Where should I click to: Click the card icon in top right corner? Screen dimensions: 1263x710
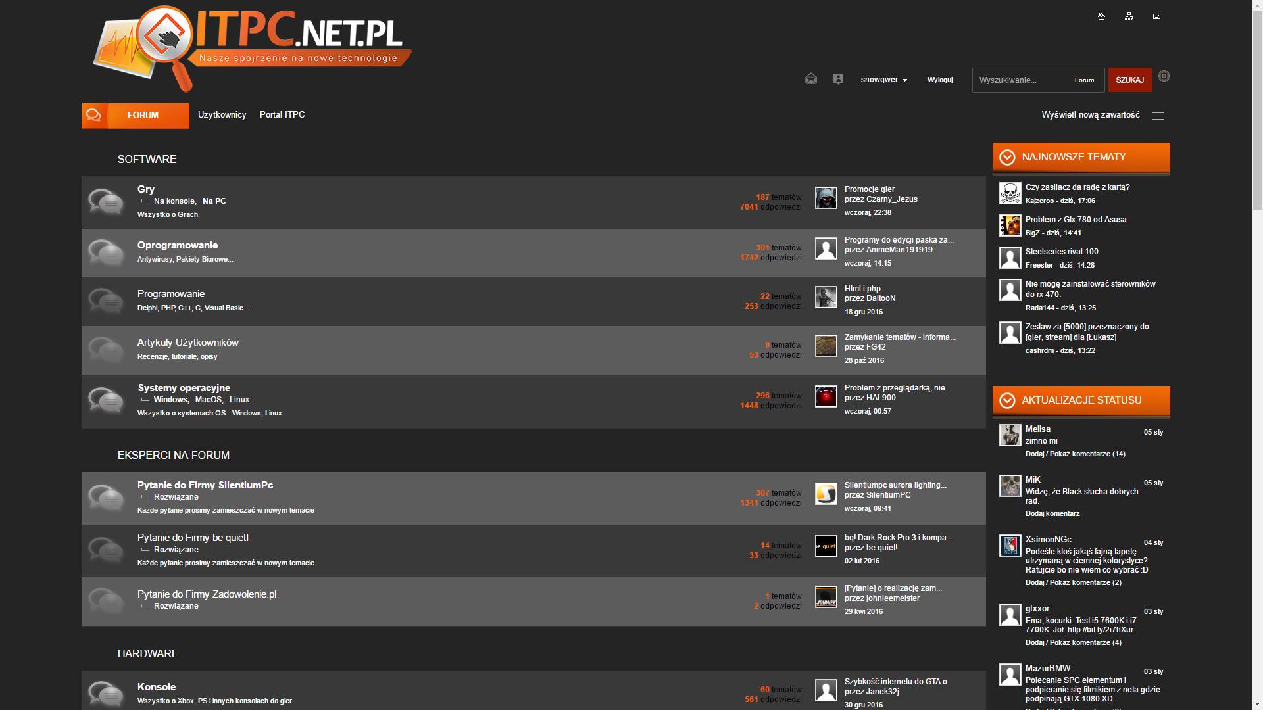pos(1156,16)
